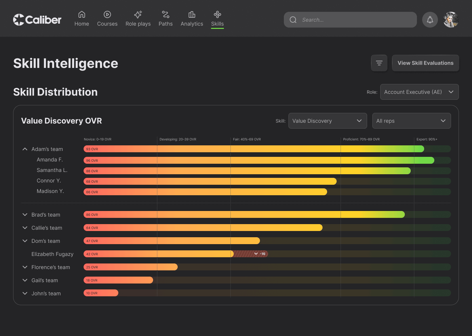Expand John's team chevron
This screenshot has width=472, height=336.
pos(25,293)
